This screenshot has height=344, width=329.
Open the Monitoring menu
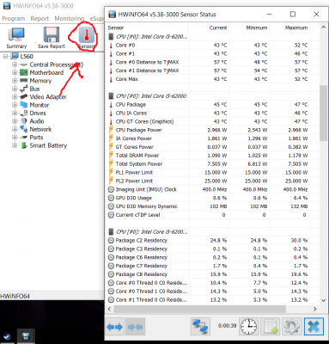(69, 19)
